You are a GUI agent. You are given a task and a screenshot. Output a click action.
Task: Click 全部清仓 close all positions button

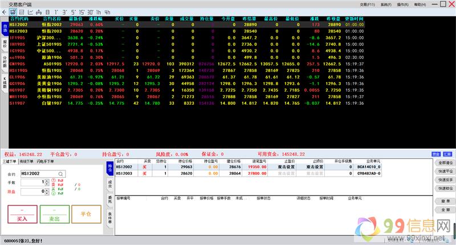(446, 163)
